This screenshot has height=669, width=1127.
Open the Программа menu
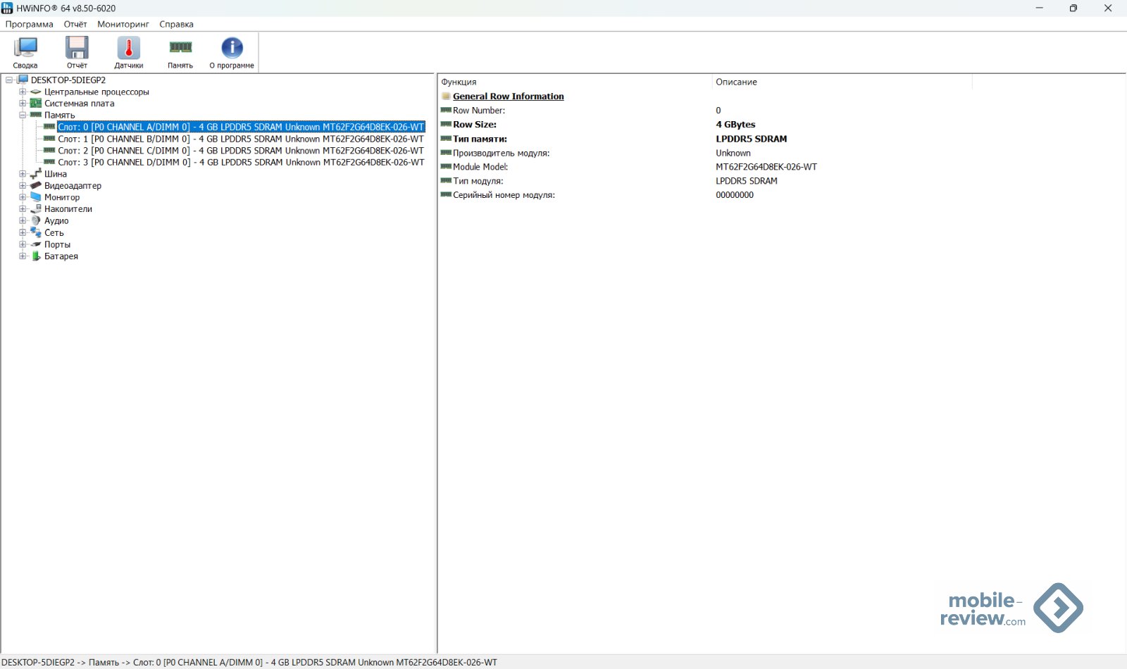(x=30, y=24)
